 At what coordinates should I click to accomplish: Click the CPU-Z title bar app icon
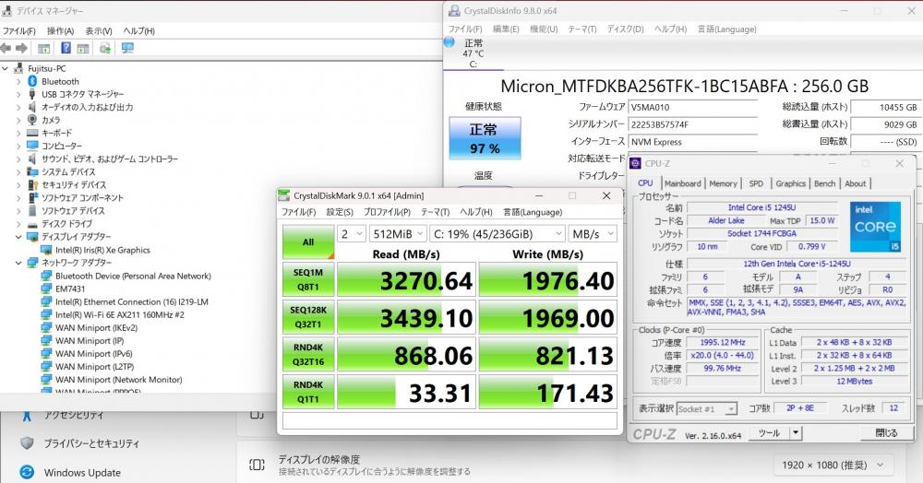point(636,163)
